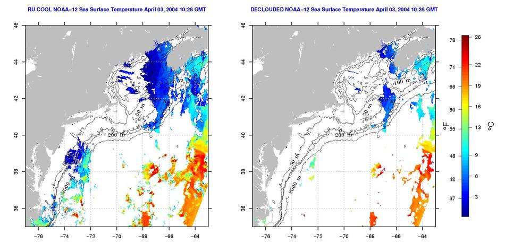Click the 55 °F tick label on the colorbar
505x252 pixels.
[x=452, y=129]
